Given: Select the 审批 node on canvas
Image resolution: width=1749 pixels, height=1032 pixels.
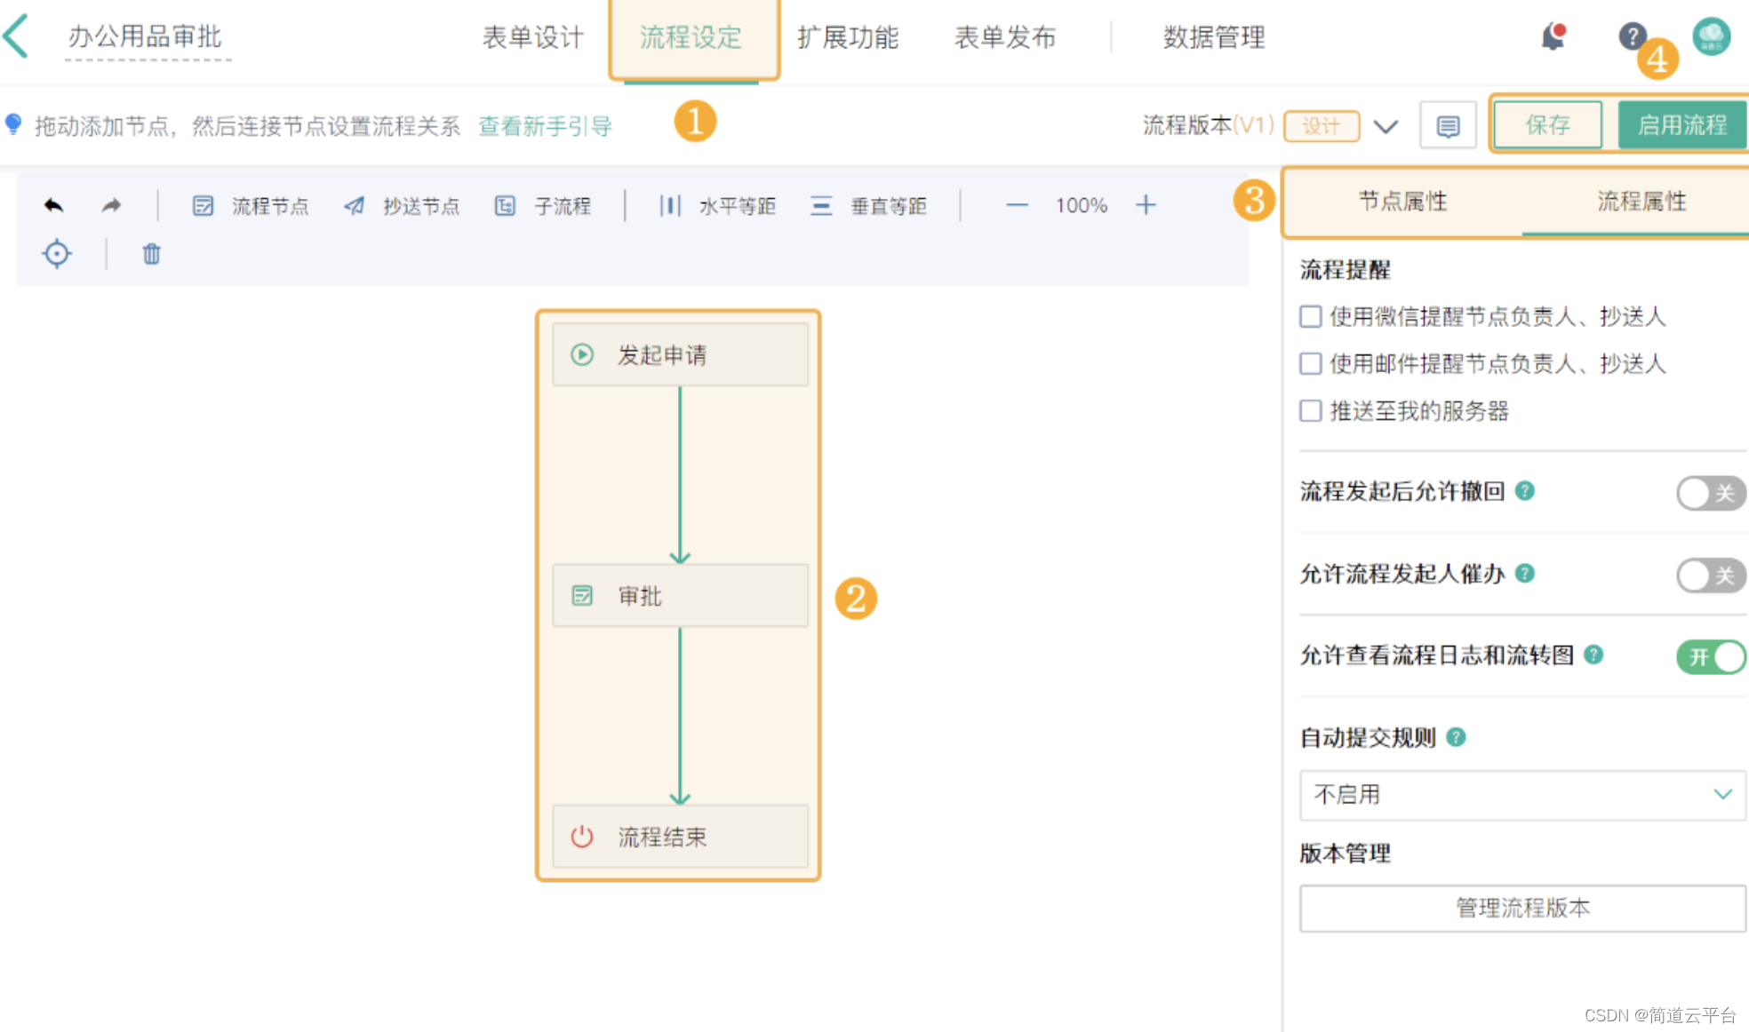Looking at the screenshot, I should coord(680,596).
